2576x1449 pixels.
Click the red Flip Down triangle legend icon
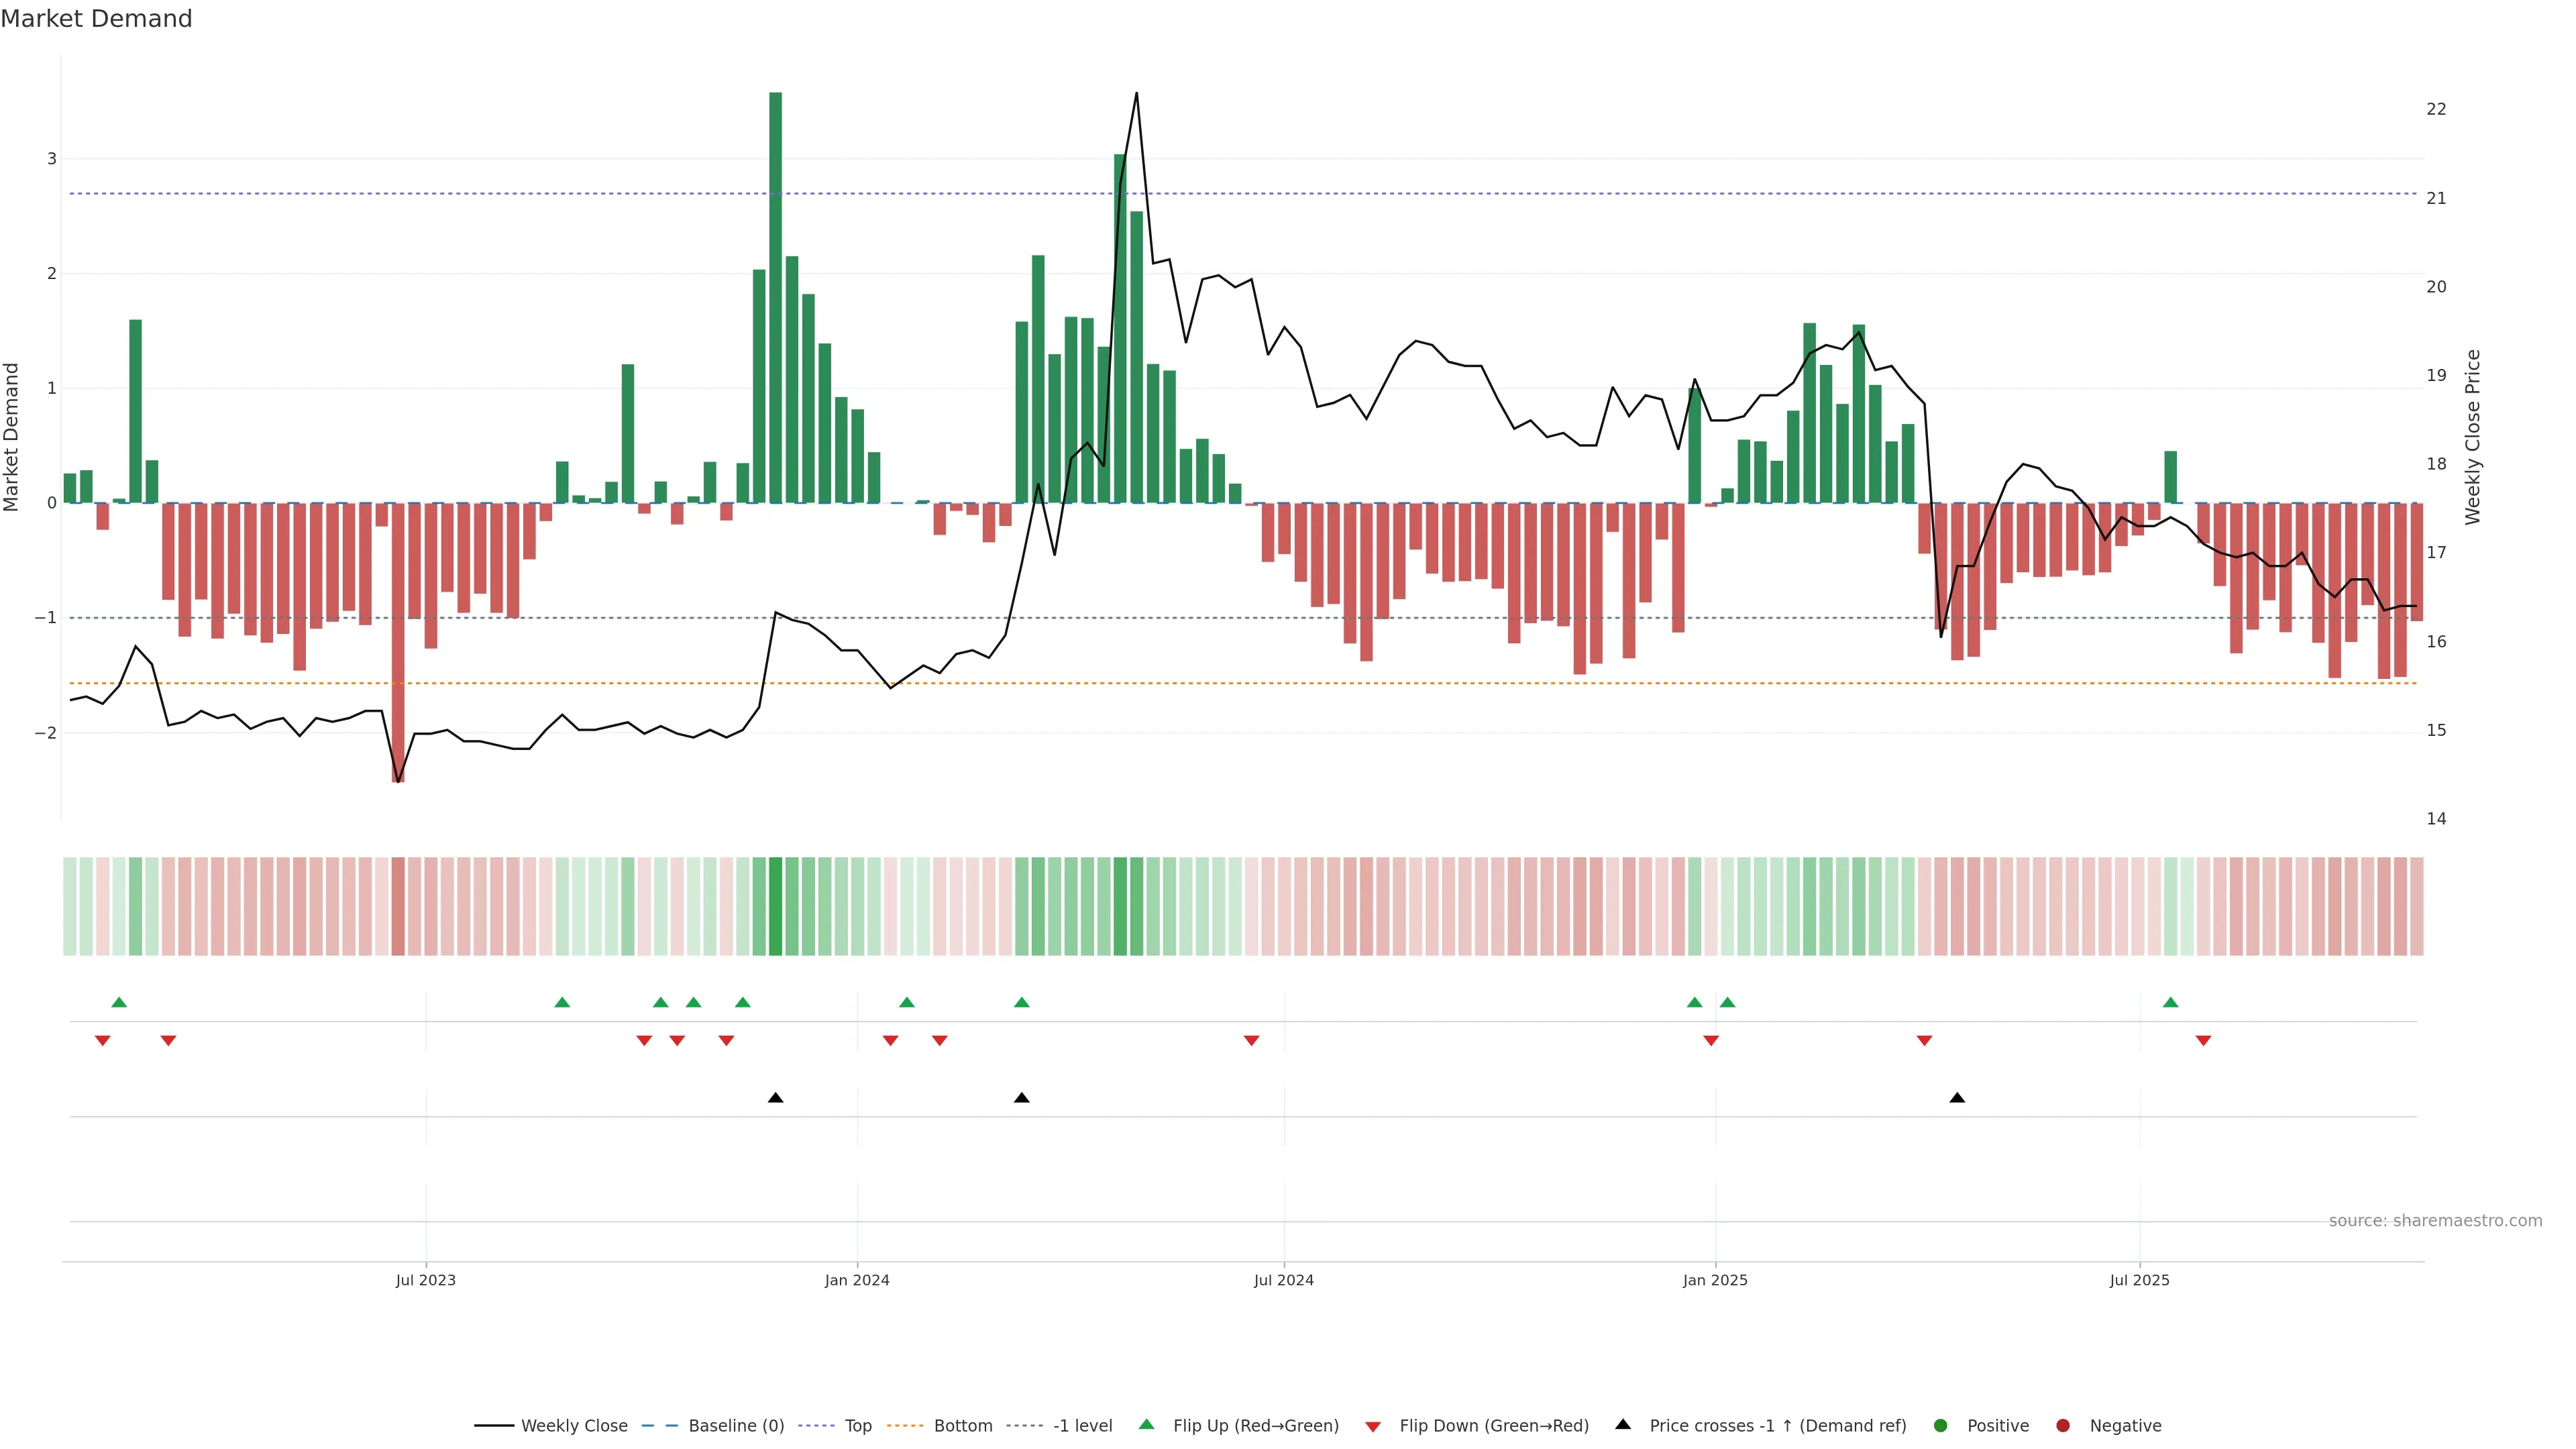click(1373, 1426)
